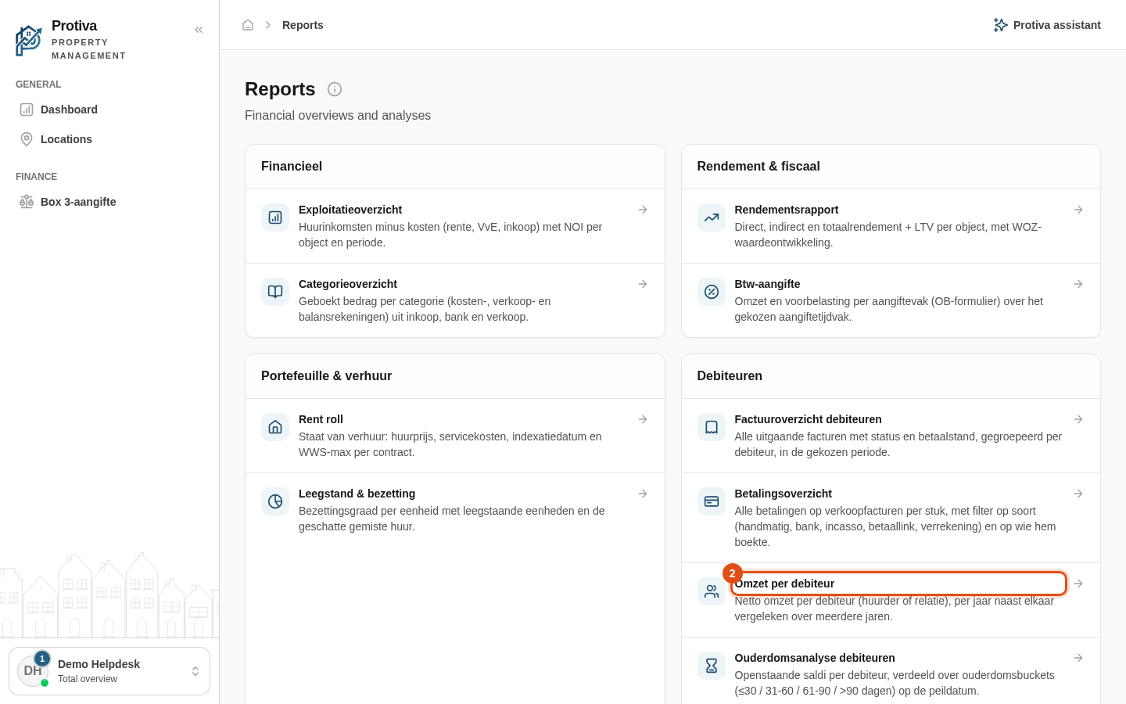This screenshot has width=1126, height=704.
Task: Click the Reports breadcrumb label
Action: [303, 25]
